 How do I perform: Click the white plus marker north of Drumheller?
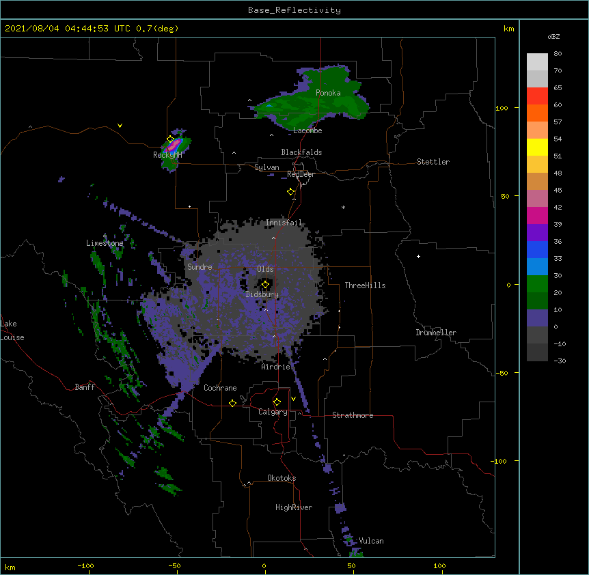(418, 256)
